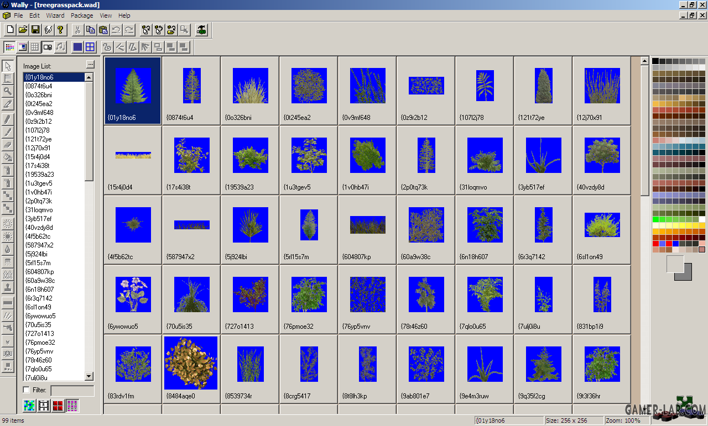This screenshot has width=708, height=426.
Task: Pick the black swatch at palette top-left
Action: pyautogui.click(x=655, y=61)
